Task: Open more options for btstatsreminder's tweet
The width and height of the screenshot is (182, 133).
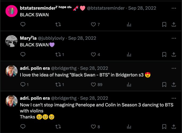Action: coord(174,8)
